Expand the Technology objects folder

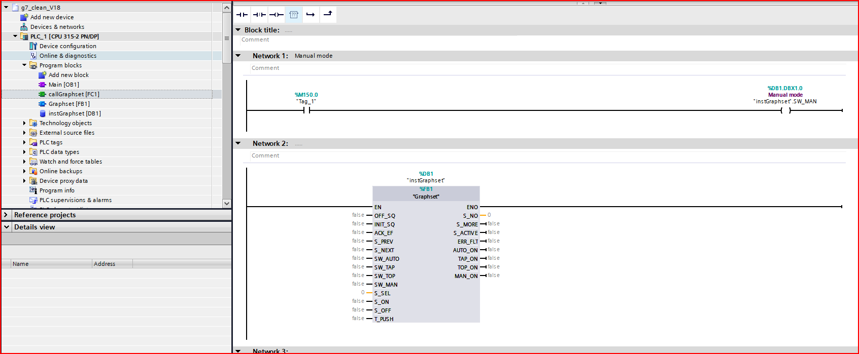tap(24, 123)
